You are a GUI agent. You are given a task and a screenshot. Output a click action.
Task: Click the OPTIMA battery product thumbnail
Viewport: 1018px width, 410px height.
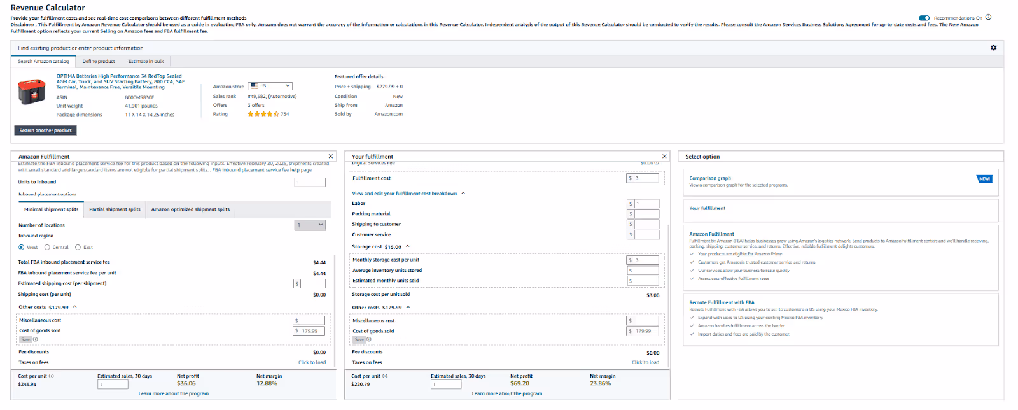(32, 92)
